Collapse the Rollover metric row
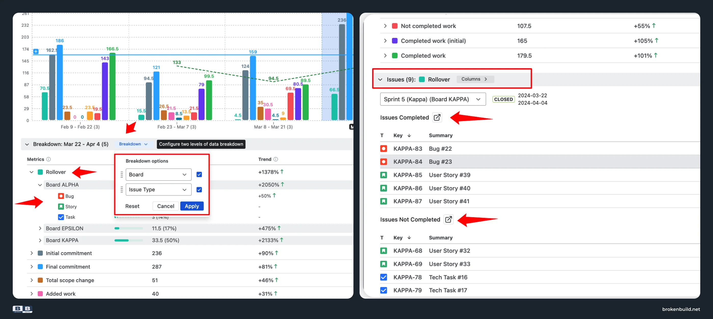Viewport: 713px width, 319px height. coord(32,172)
